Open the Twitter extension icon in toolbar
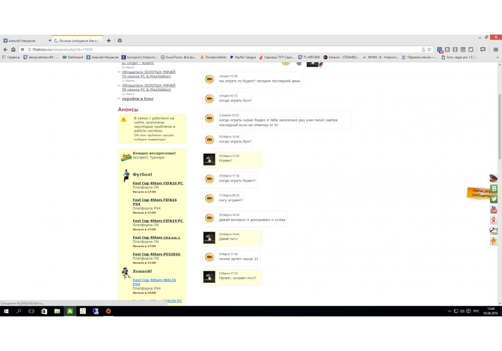This screenshot has width=502, height=351. point(471,50)
